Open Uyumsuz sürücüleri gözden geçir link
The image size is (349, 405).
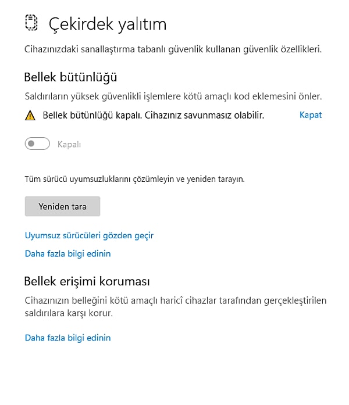[x=89, y=235]
